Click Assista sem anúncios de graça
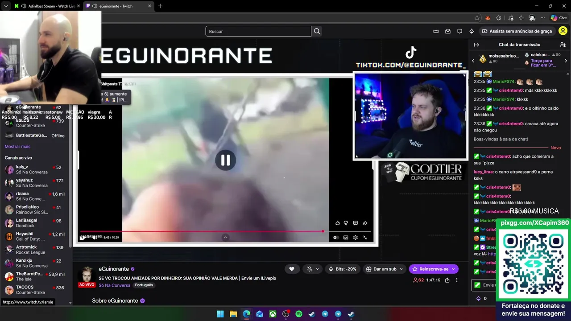 click(x=517, y=31)
